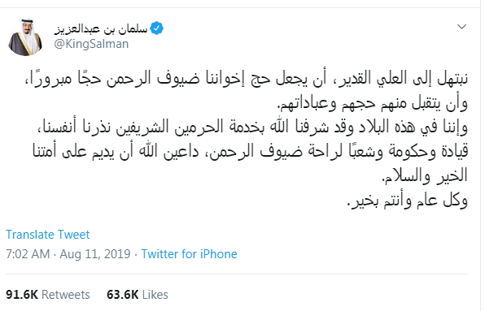
Task: Open the @KingSalman handle link
Action: 91,44
